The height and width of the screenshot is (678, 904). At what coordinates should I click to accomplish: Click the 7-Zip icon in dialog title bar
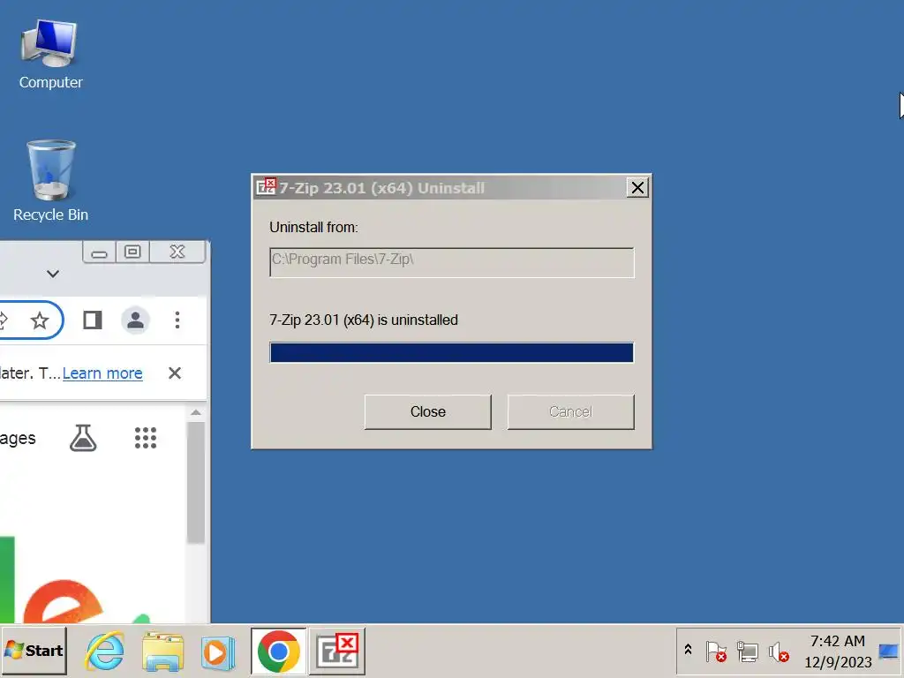tap(267, 187)
